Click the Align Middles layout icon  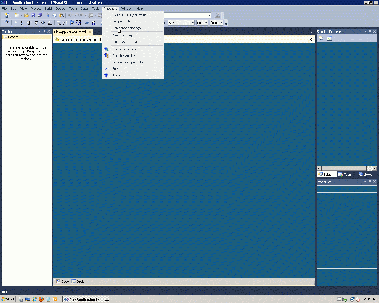(43, 23)
